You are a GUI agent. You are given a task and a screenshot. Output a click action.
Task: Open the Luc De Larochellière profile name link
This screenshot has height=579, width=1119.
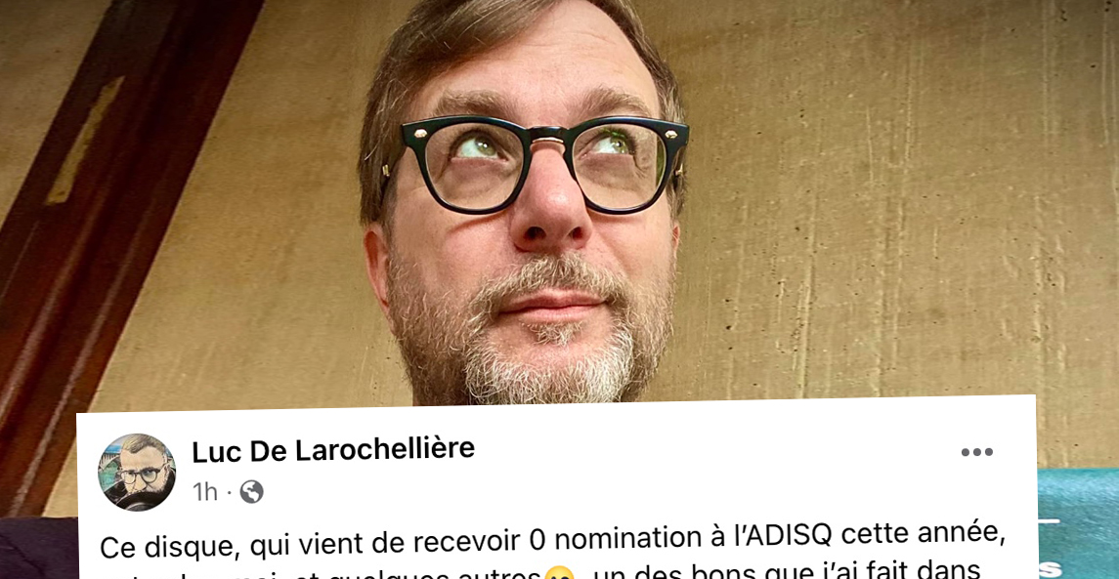tap(333, 449)
